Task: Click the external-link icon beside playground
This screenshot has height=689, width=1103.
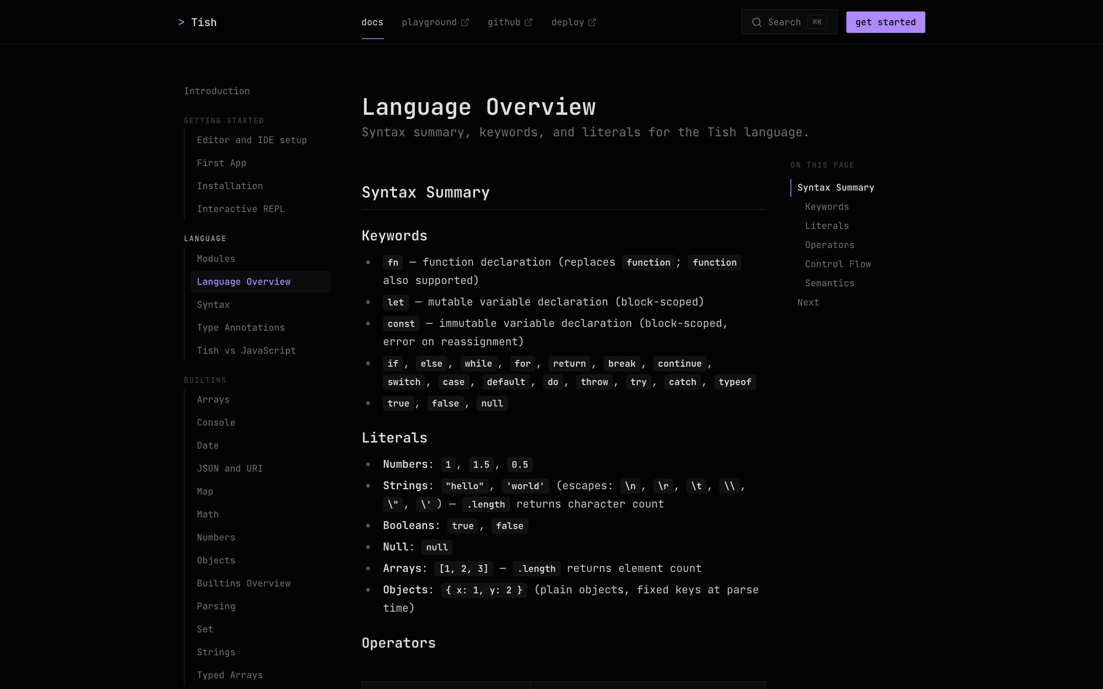Action: [465, 22]
